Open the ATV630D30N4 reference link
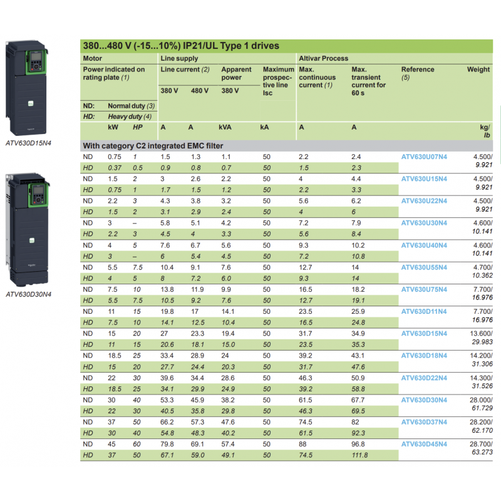501x501 pixels. 424,400
